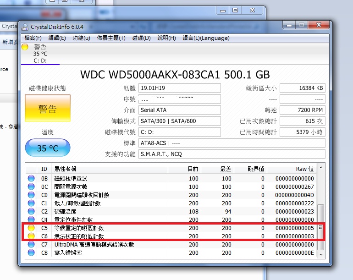Click the yellow disk warning icon in drive bar

[25, 47]
